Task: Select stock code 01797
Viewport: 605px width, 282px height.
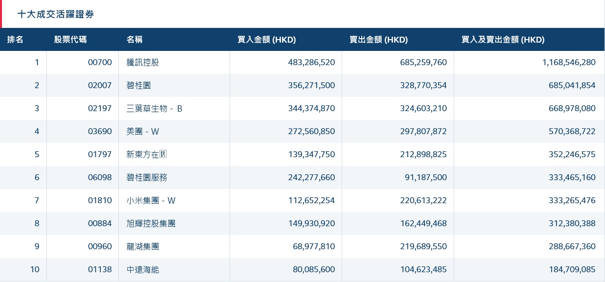Action: [x=100, y=155]
